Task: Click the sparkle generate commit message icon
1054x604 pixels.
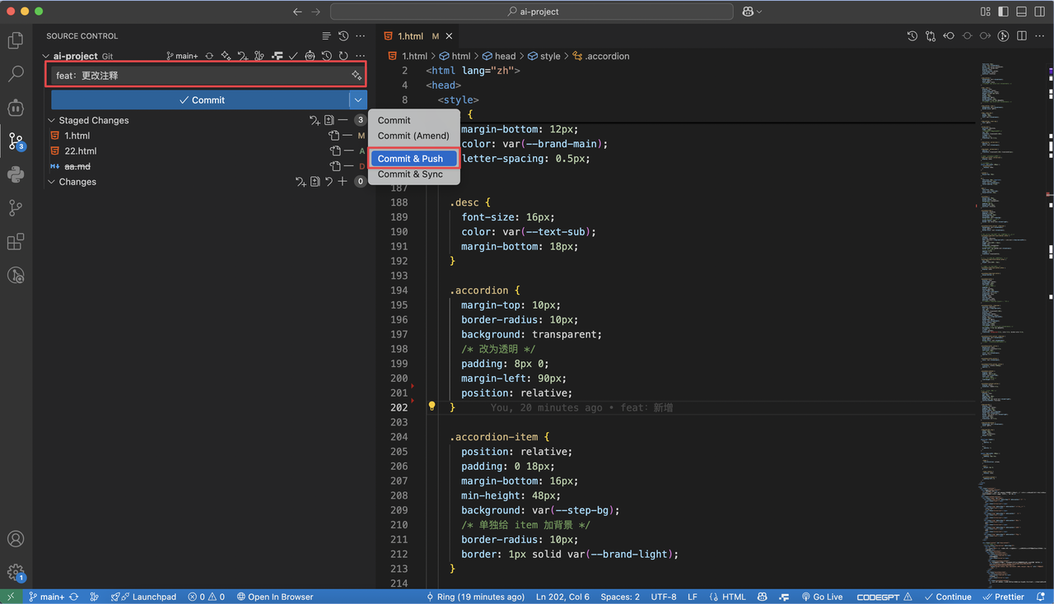Action: (357, 76)
